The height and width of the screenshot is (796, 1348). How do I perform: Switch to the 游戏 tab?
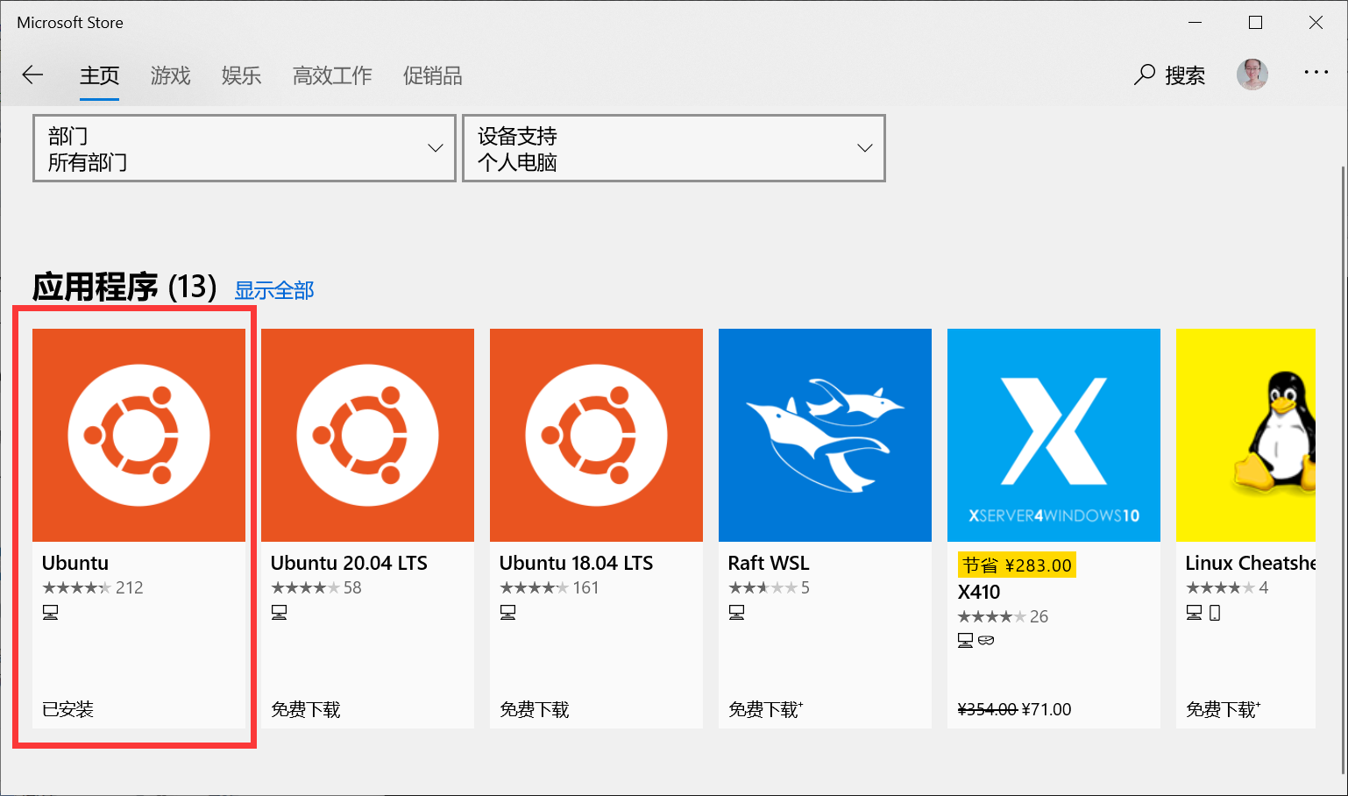click(x=170, y=76)
